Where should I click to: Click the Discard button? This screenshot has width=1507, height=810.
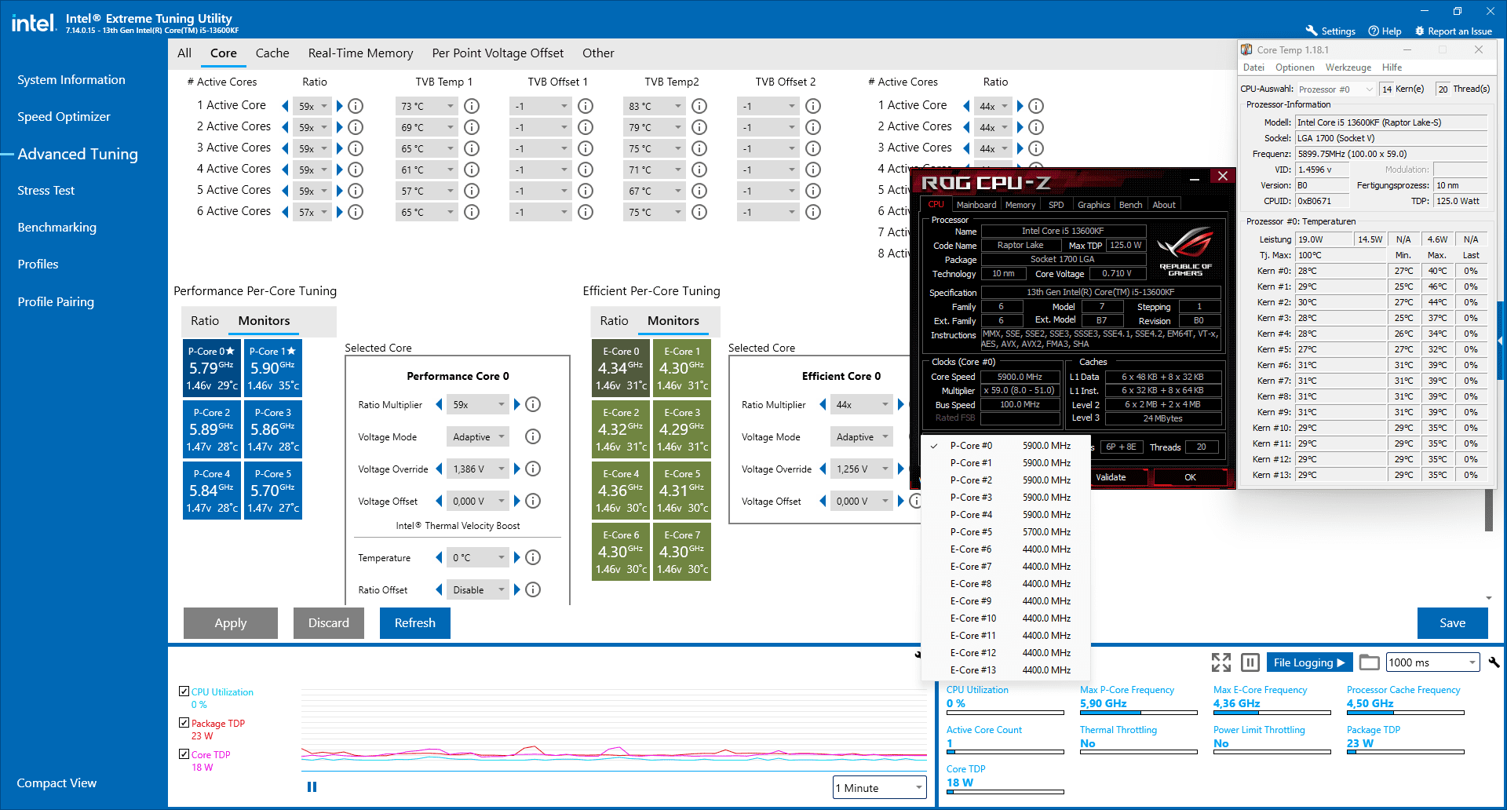[x=328, y=623]
